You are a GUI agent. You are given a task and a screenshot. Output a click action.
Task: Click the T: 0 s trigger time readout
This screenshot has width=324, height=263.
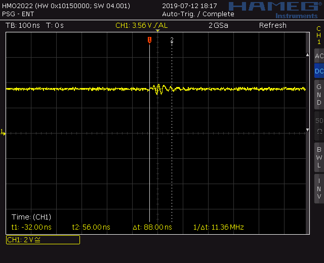pyautogui.click(x=55, y=25)
